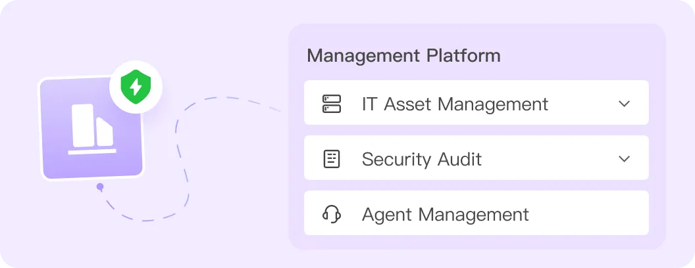Open the IT Asset Management menu item
This screenshot has height=268, width=695.
[x=476, y=102]
